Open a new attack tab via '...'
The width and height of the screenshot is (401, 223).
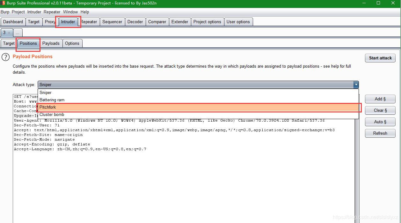point(18,33)
